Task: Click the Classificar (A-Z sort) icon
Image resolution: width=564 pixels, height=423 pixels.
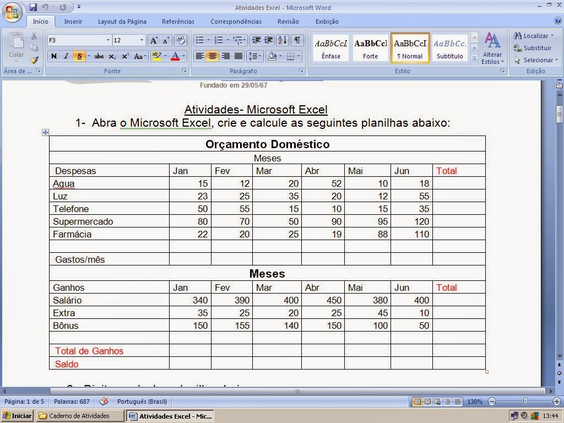Action: pos(282,40)
